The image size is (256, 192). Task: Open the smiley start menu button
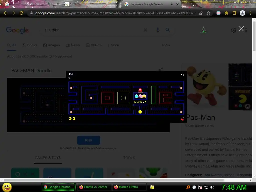pos(7,187)
